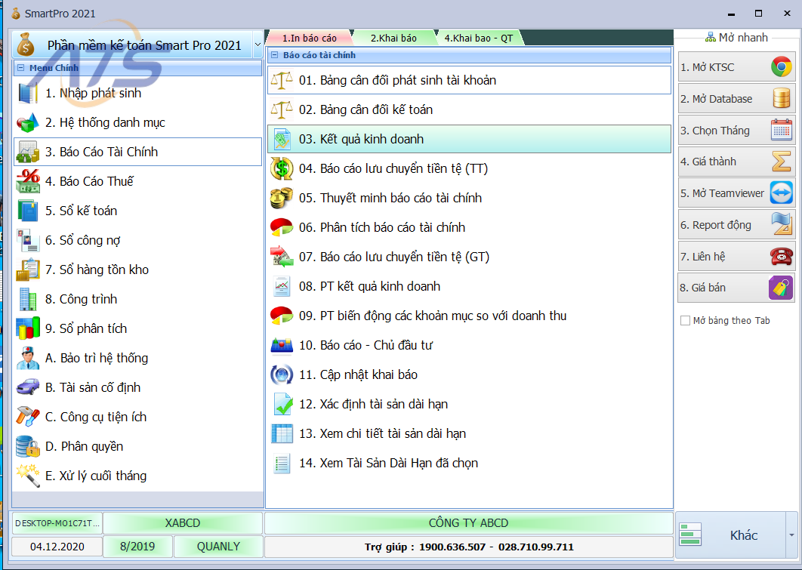Image resolution: width=802 pixels, height=570 pixels.
Task: Click the dollar coin icon for Báo cáo lưu chuyển tiền tệ (TT)
Action: point(282,168)
